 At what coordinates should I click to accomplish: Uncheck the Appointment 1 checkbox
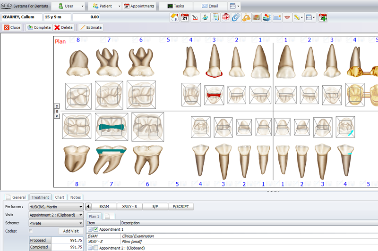pos(95,229)
